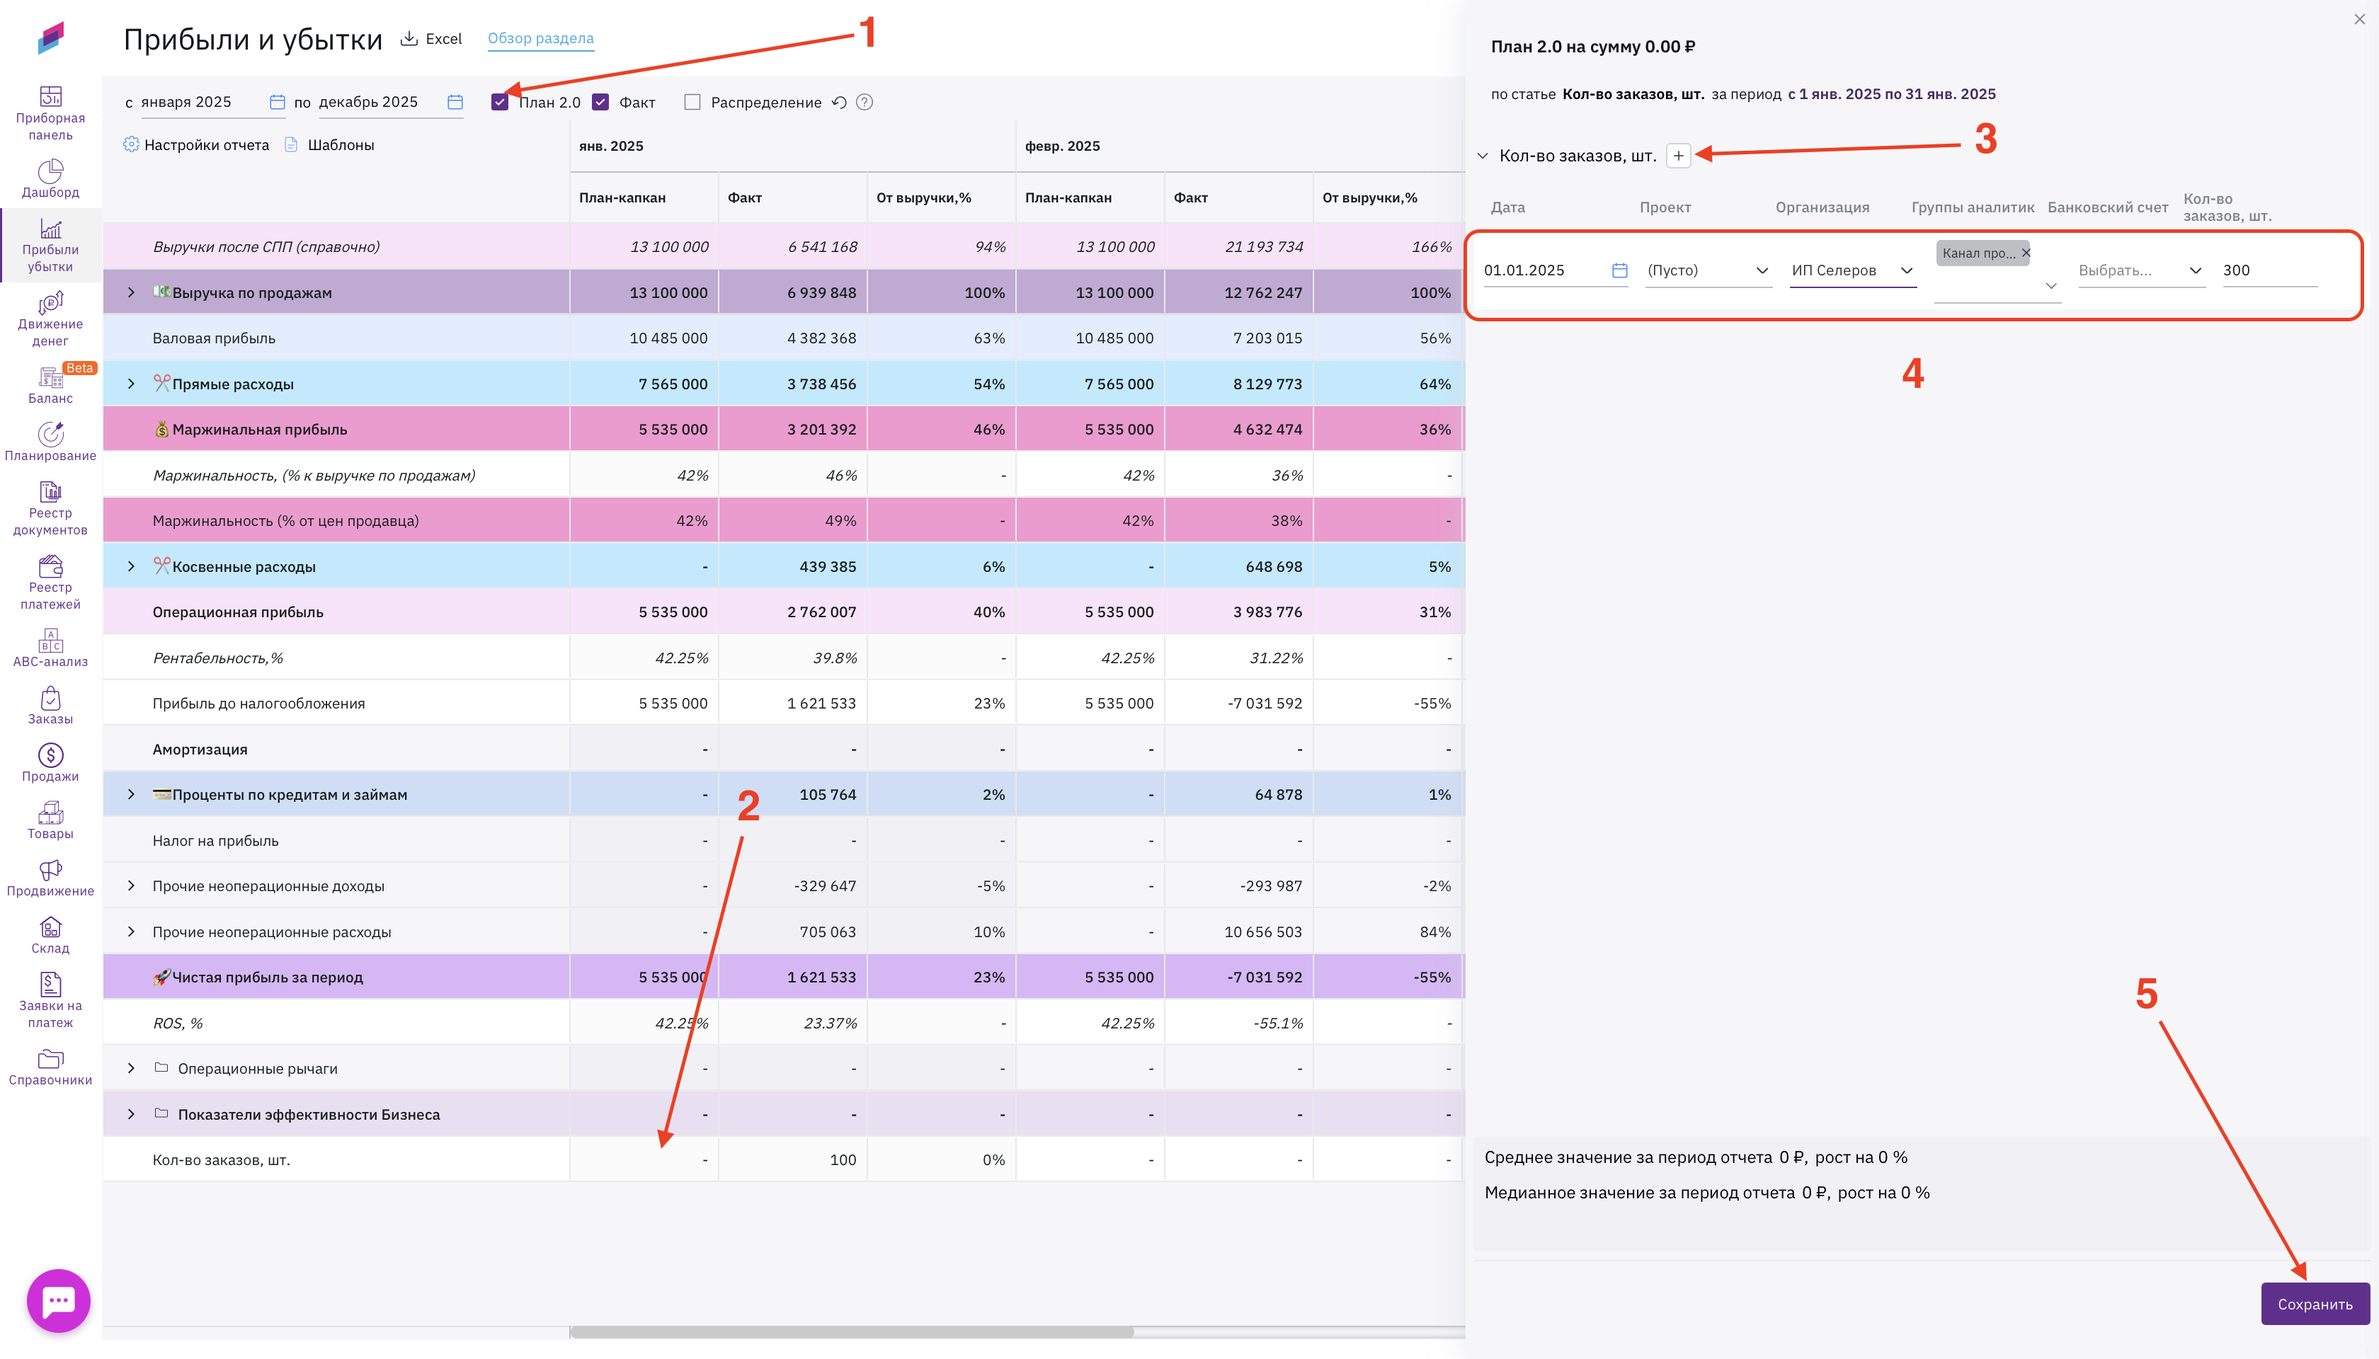Screen dimensions: 2379x1359
Task: Enable the Распределение checkbox
Action: [x=692, y=103]
